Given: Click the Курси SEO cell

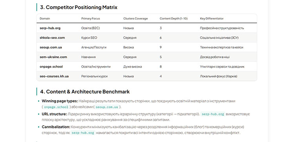Looking at the screenshot, I should 89,38.
